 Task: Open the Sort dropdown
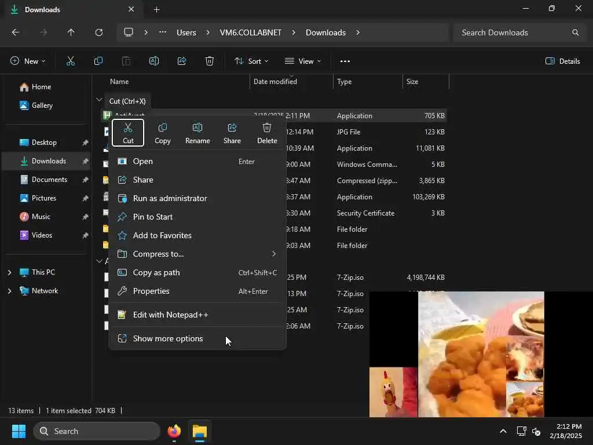pos(251,61)
